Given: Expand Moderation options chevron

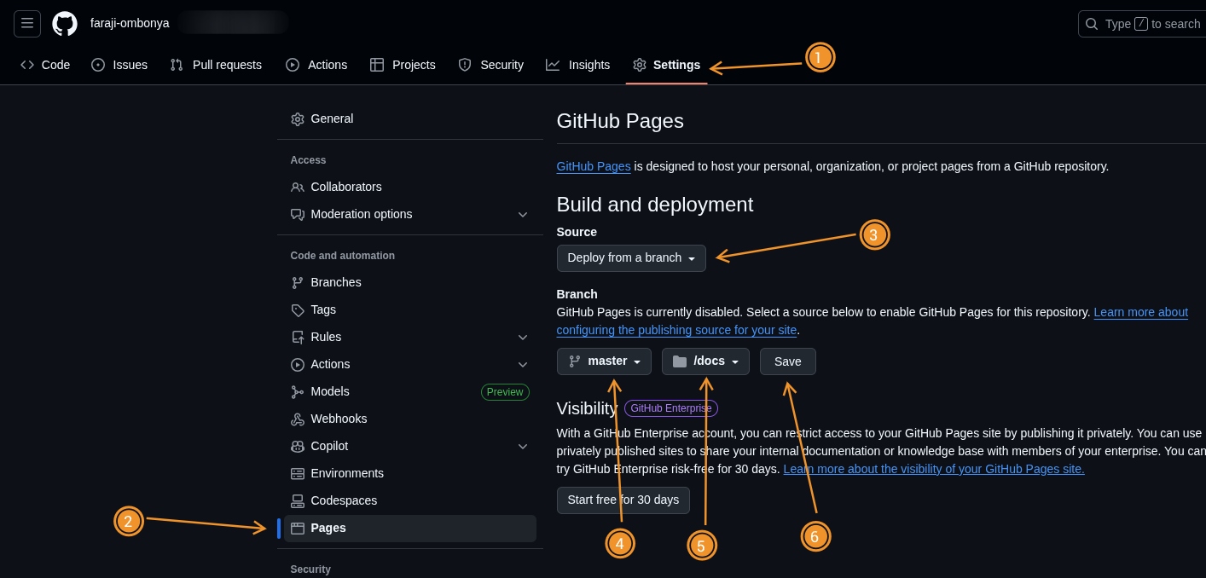Looking at the screenshot, I should click(523, 215).
